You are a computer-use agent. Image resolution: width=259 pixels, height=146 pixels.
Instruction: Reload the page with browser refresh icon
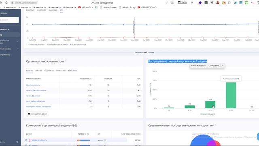point(6,3)
